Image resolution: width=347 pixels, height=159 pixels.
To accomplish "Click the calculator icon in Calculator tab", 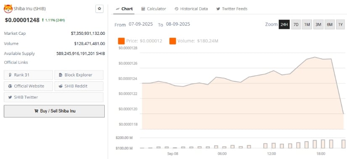I will [x=143, y=9].
